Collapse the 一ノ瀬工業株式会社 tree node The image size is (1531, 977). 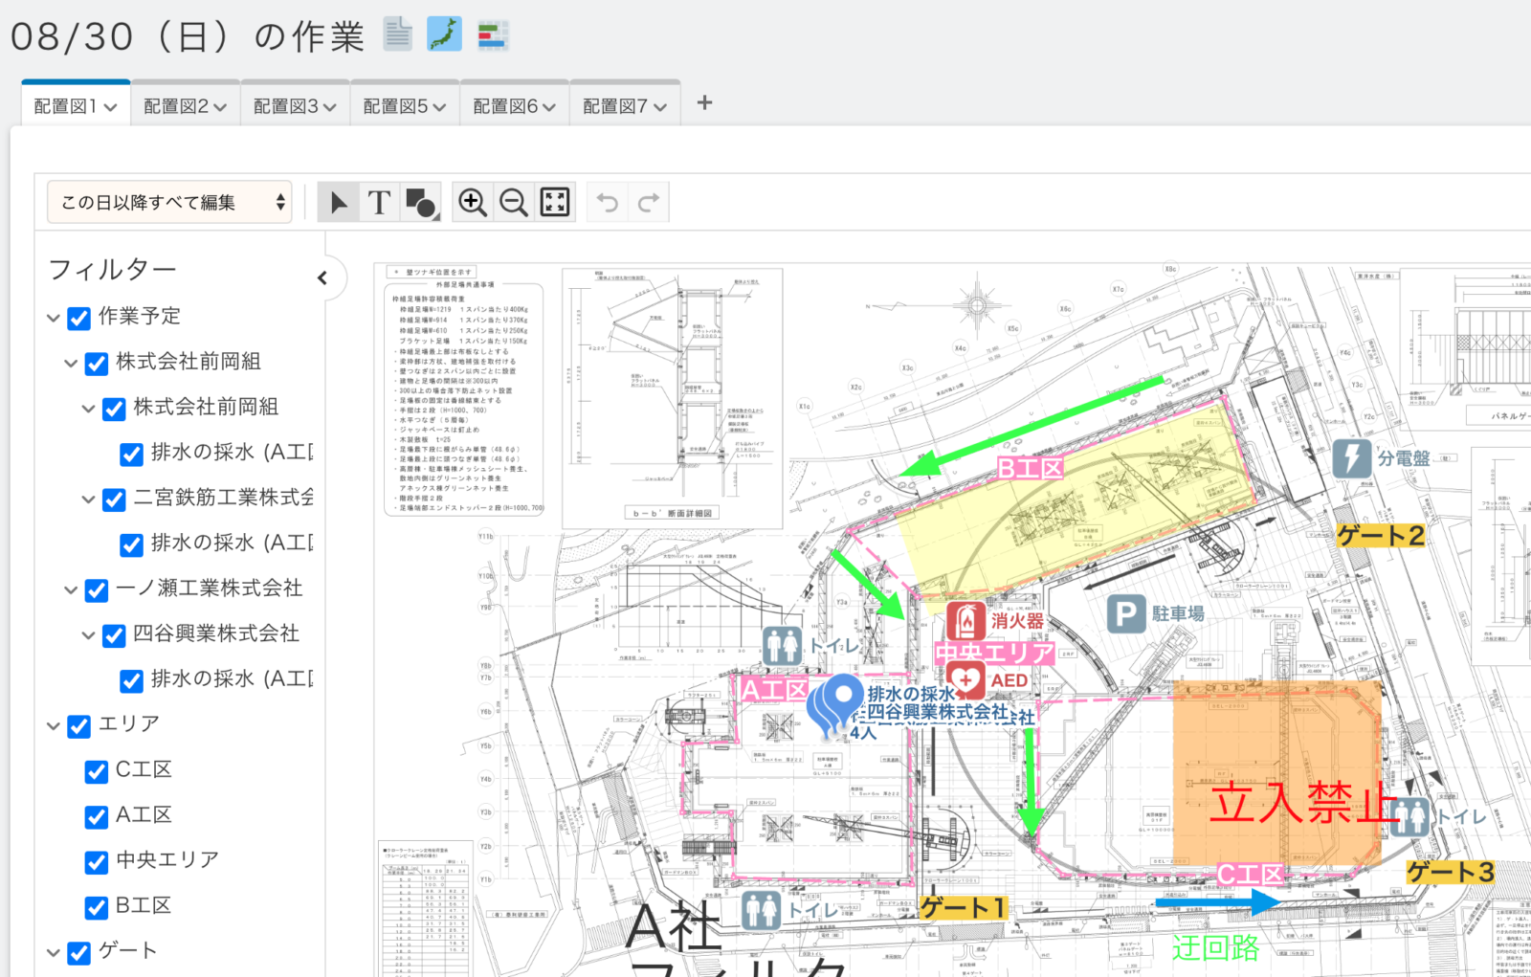pyautogui.click(x=71, y=590)
